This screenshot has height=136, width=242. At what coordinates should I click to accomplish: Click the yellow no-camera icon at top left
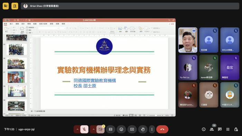[x=6, y=6]
